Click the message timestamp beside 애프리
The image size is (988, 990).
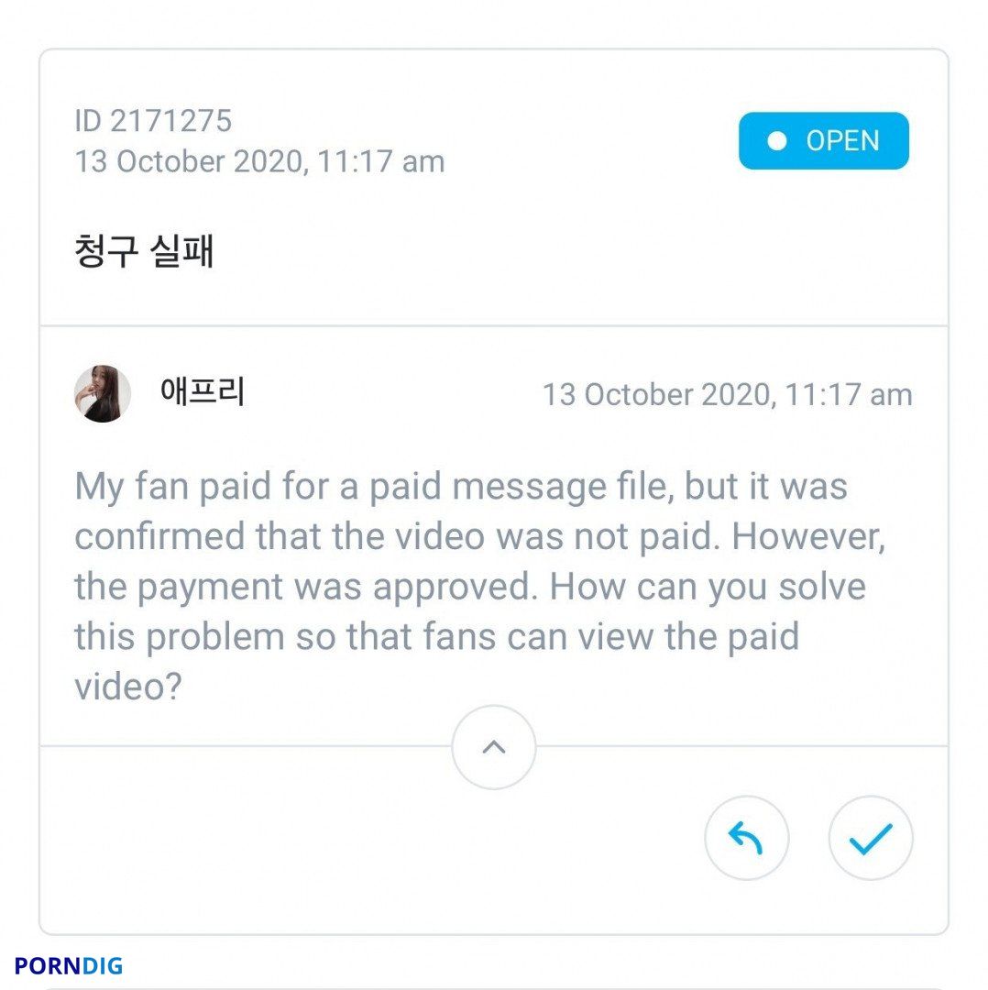pos(728,395)
